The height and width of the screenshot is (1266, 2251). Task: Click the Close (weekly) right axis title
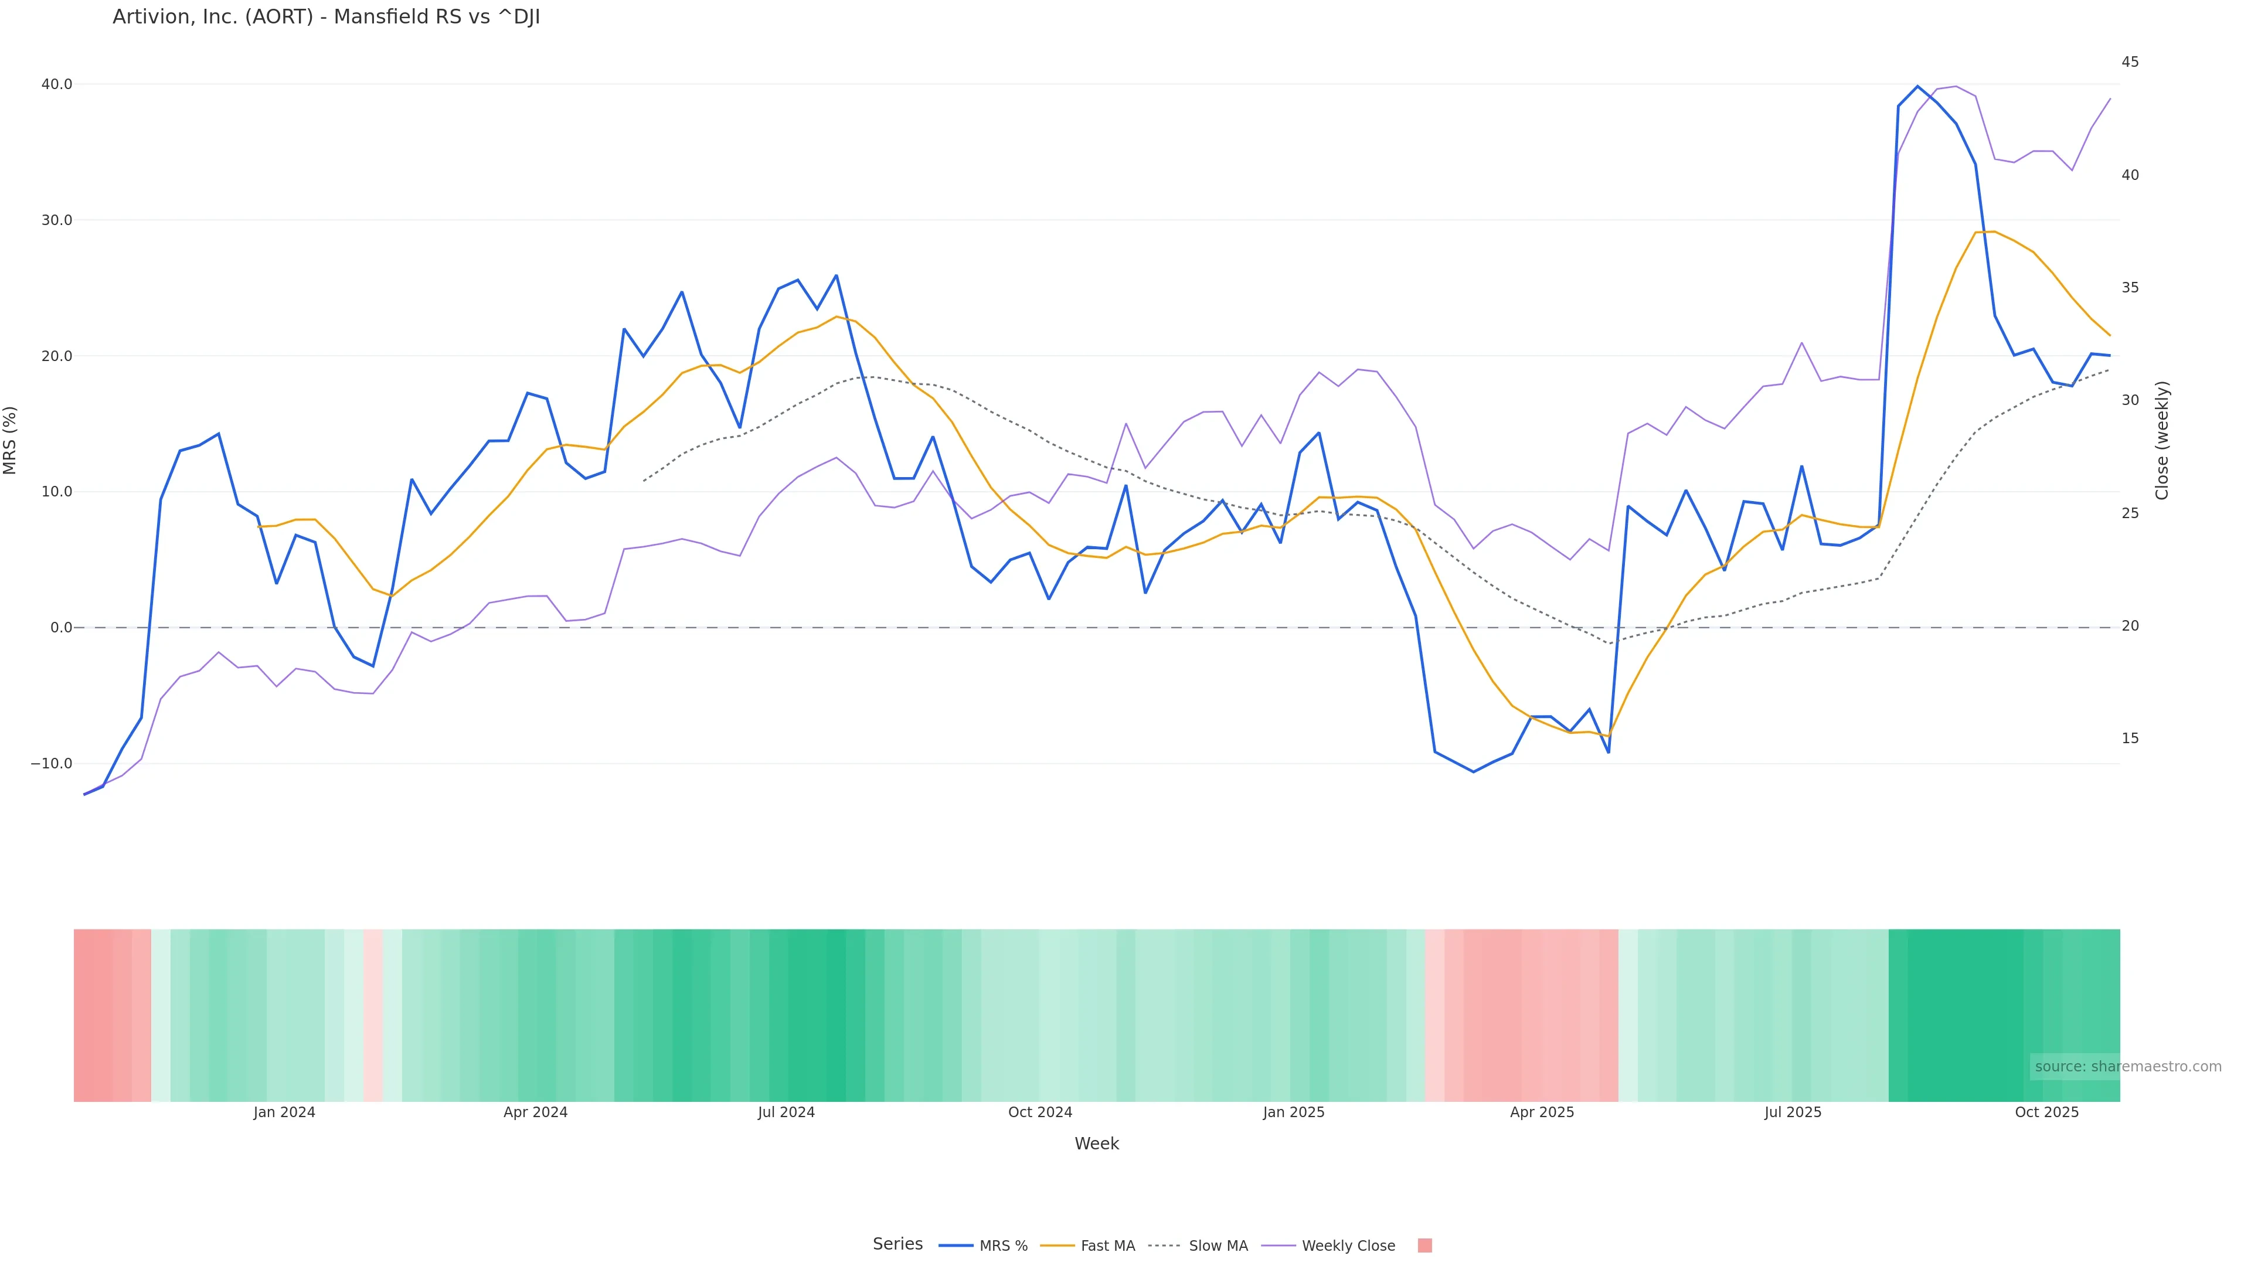(2162, 440)
